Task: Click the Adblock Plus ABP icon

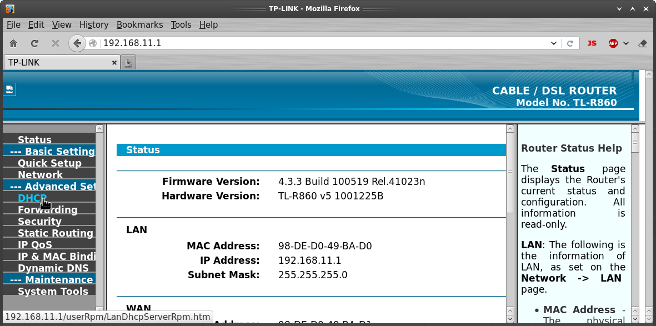Action: tap(613, 43)
